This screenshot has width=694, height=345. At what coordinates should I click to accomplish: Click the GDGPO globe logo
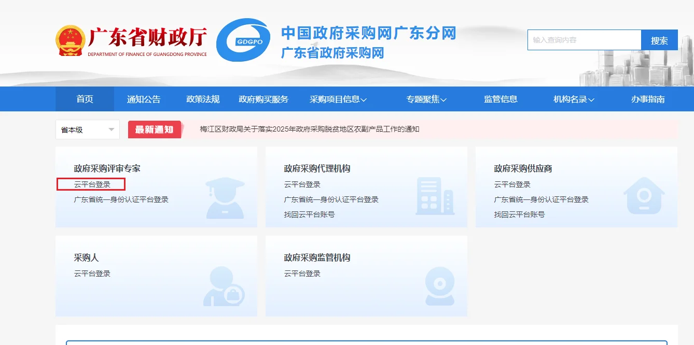coord(244,40)
